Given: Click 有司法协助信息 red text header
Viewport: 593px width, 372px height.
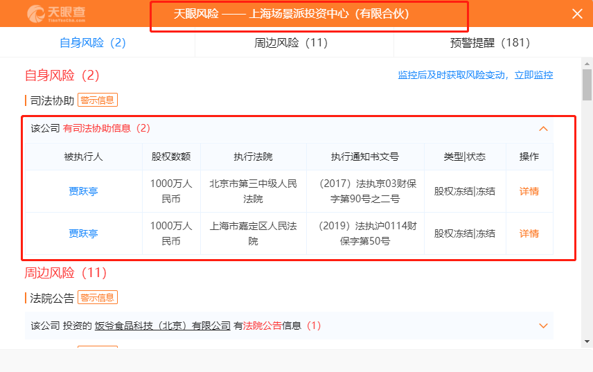Looking at the screenshot, I should 97,128.
